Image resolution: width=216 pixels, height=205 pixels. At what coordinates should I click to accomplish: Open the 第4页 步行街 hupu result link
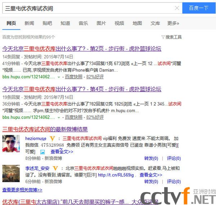click(x=82, y=89)
